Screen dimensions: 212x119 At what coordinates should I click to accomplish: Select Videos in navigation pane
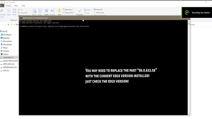pyautogui.click(x=4, y=54)
